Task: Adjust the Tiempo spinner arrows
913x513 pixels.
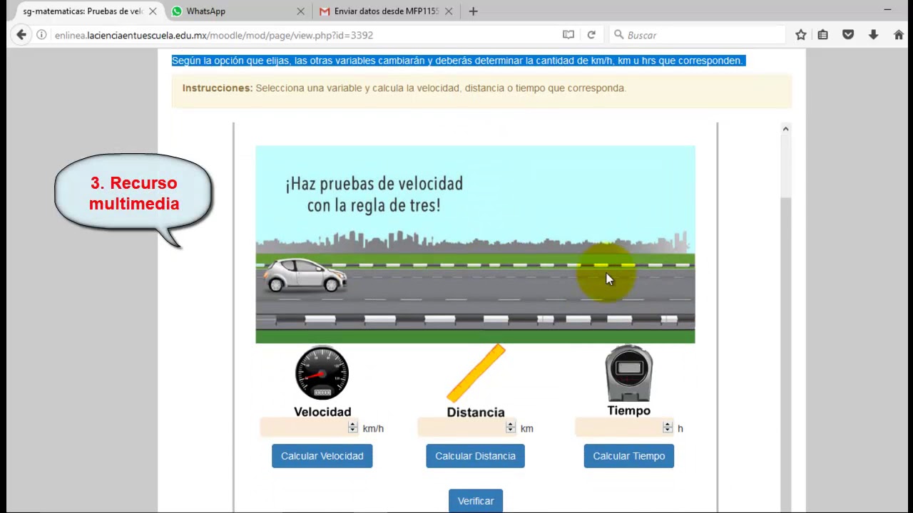Action: [668, 427]
